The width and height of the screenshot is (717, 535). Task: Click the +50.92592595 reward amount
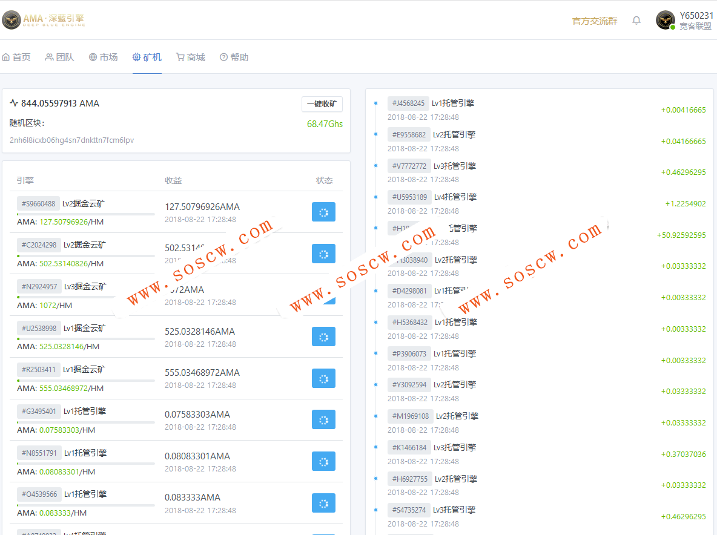[x=681, y=235]
